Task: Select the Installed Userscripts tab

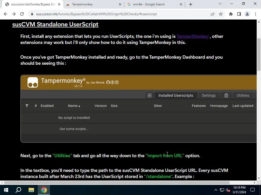Action: (176, 95)
